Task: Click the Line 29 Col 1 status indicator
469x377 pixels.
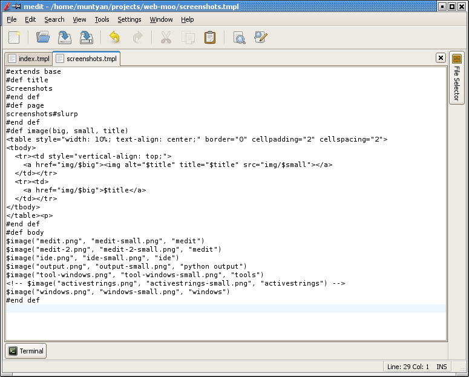Action: [x=407, y=367]
